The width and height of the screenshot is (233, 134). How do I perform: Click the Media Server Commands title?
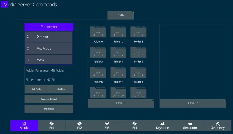coord(30,5)
